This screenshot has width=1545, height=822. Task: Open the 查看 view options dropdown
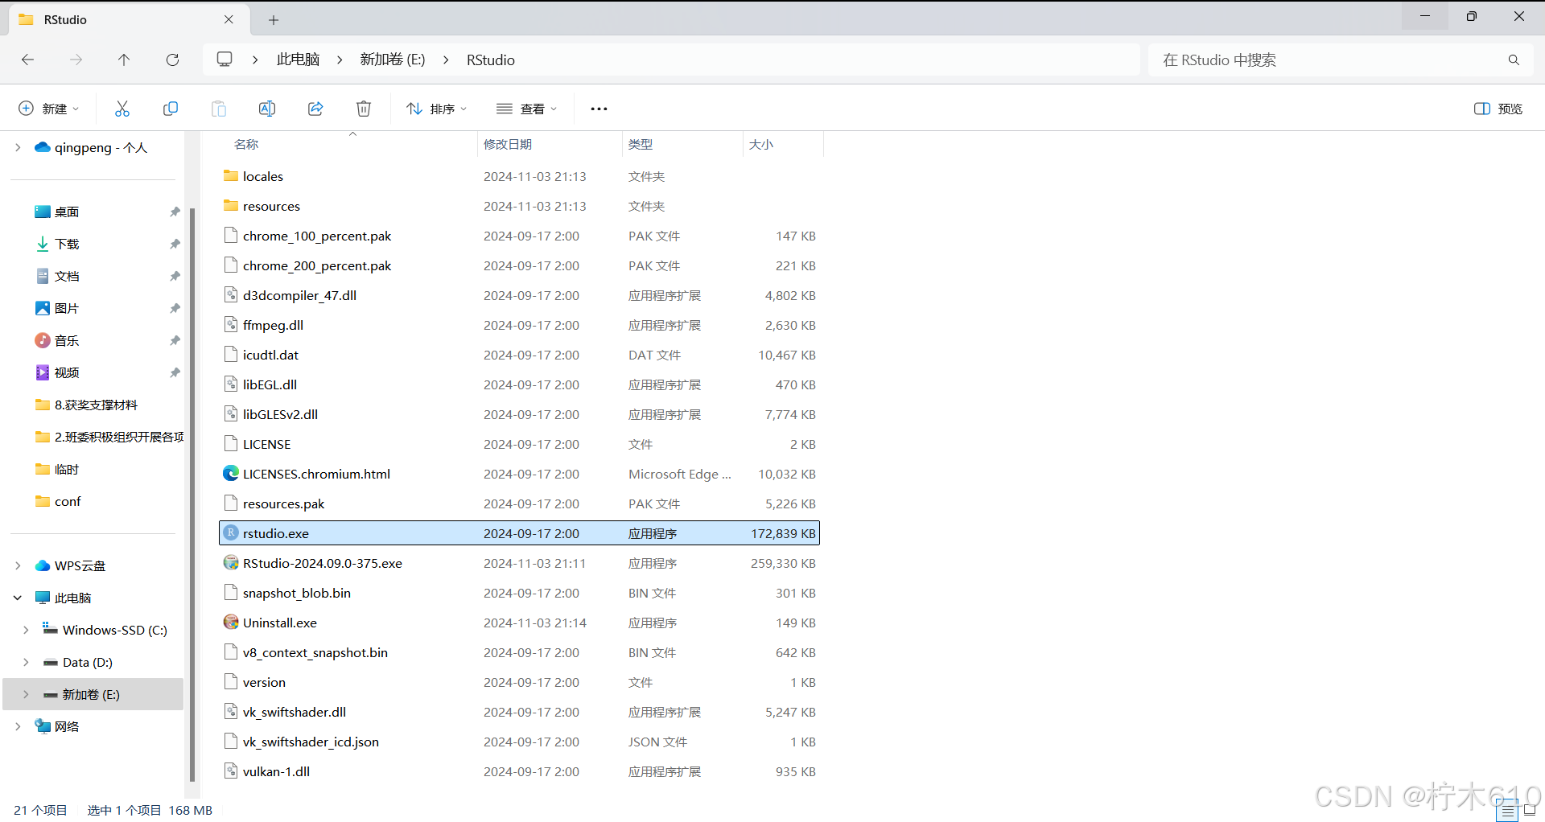(527, 108)
